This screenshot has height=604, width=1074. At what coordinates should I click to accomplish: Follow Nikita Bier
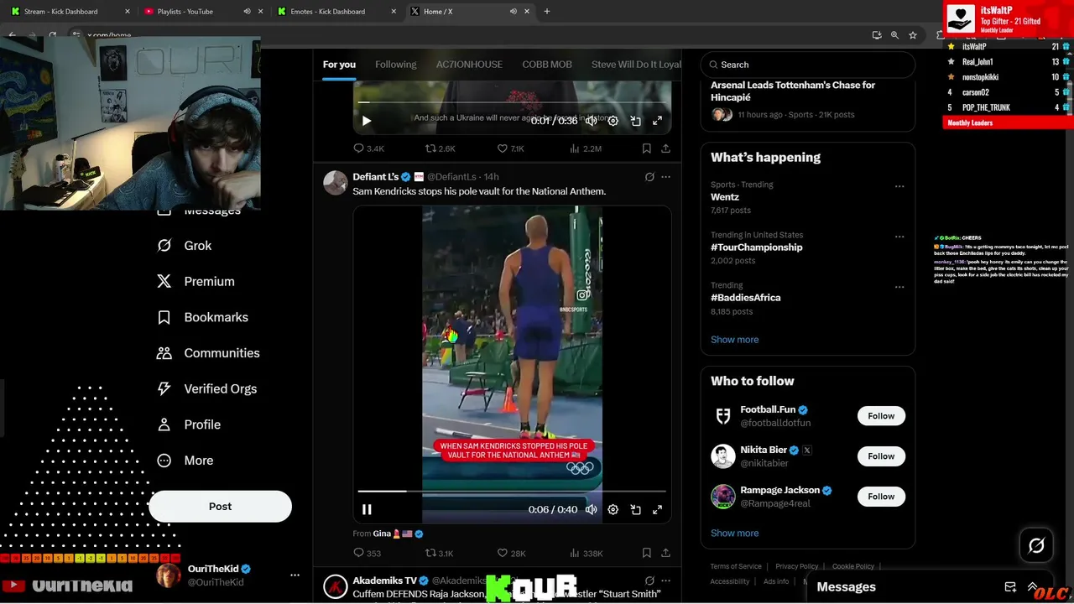point(881,456)
